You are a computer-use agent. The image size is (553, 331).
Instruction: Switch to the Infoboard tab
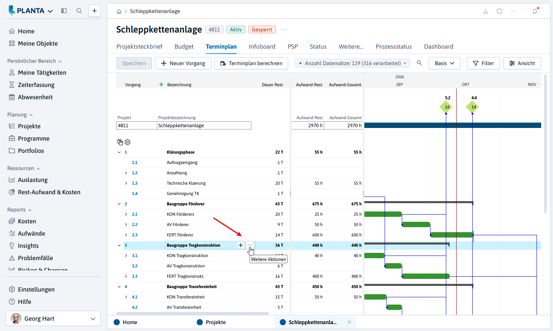click(x=262, y=46)
